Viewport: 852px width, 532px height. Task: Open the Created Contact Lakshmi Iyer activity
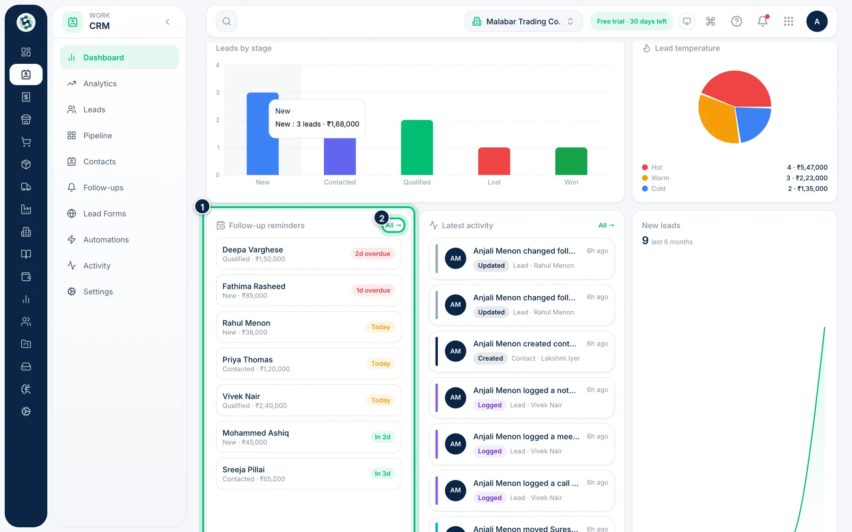pos(522,351)
